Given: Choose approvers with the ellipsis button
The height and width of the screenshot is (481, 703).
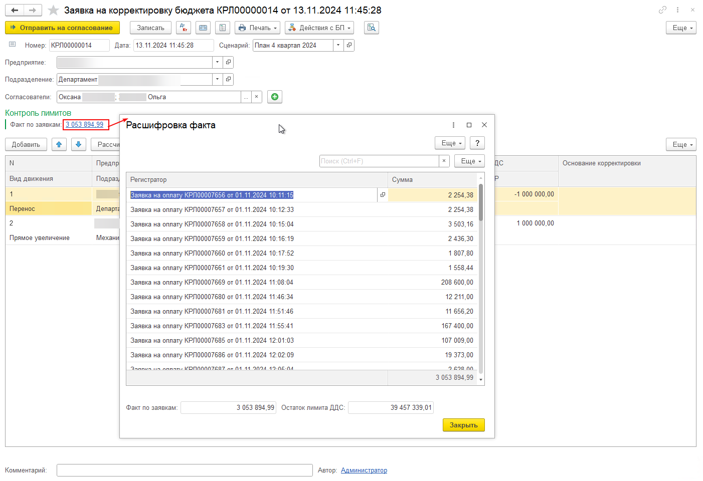Looking at the screenshot, I should click(x=246, y=97).
